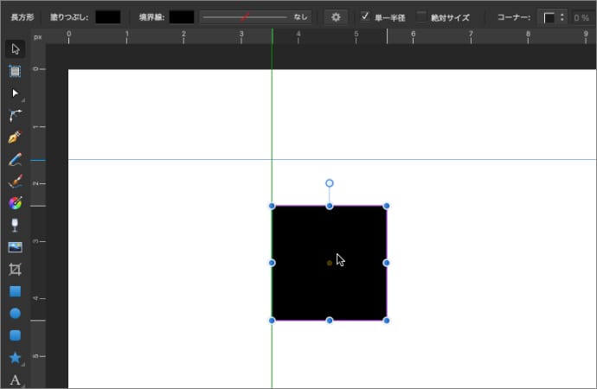Select the Pencil tool
This screenshot has width=597, height=389.
pyautogui.click(x=15, y=160)
